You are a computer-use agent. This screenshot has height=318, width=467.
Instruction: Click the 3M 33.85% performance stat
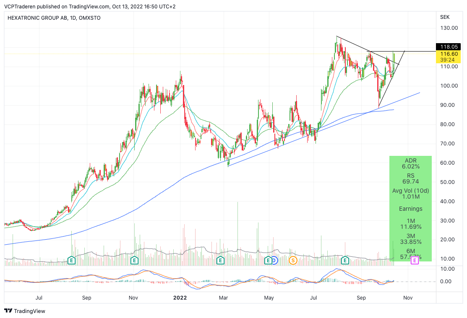point(411,239)
